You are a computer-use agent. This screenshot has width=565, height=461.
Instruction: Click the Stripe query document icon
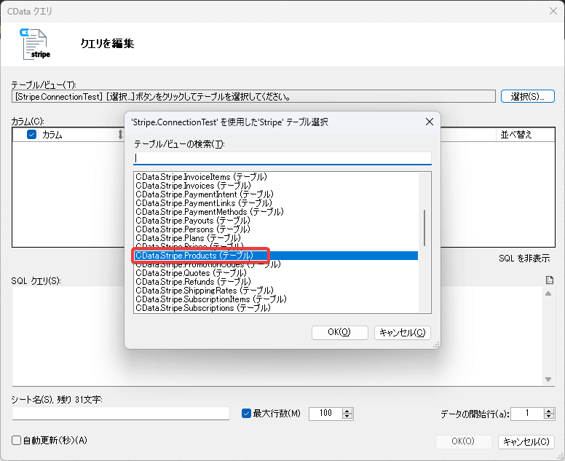pos(35,44)
